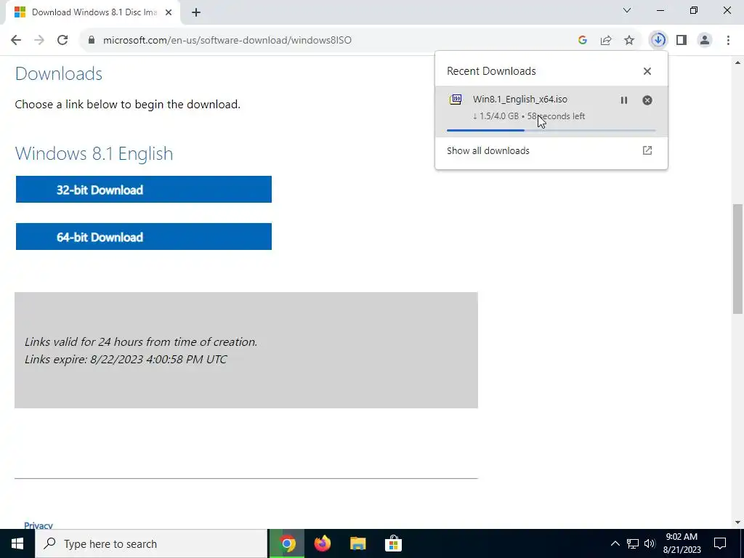This screenshot has height=558, width=744.
Task: Open the Chrome profile avatar
Action: coord(705,40)
